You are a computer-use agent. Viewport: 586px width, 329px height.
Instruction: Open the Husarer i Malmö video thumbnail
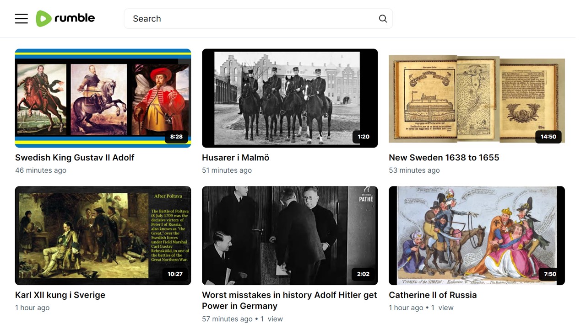290,98
